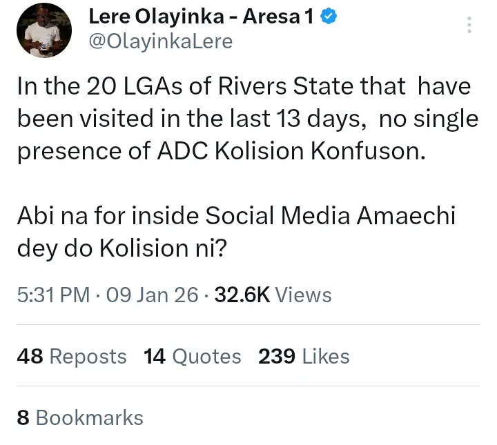Screen dimensions: 497x445
Task: View the 48 Reposts list
Action: coord(72,356)
